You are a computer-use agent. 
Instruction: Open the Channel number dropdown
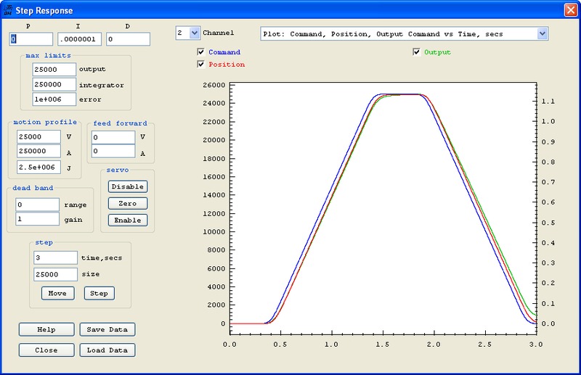[x=194, y=33]
